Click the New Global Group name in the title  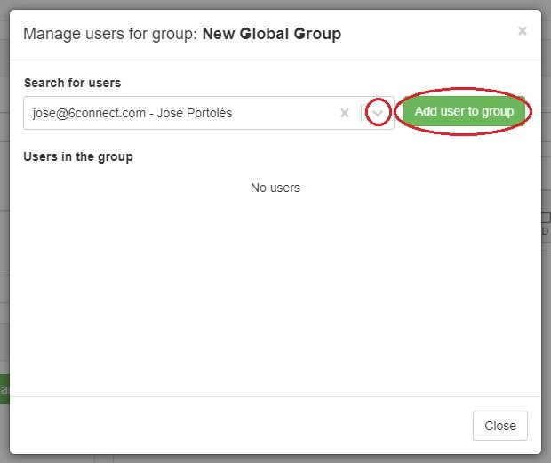[272, 35]
